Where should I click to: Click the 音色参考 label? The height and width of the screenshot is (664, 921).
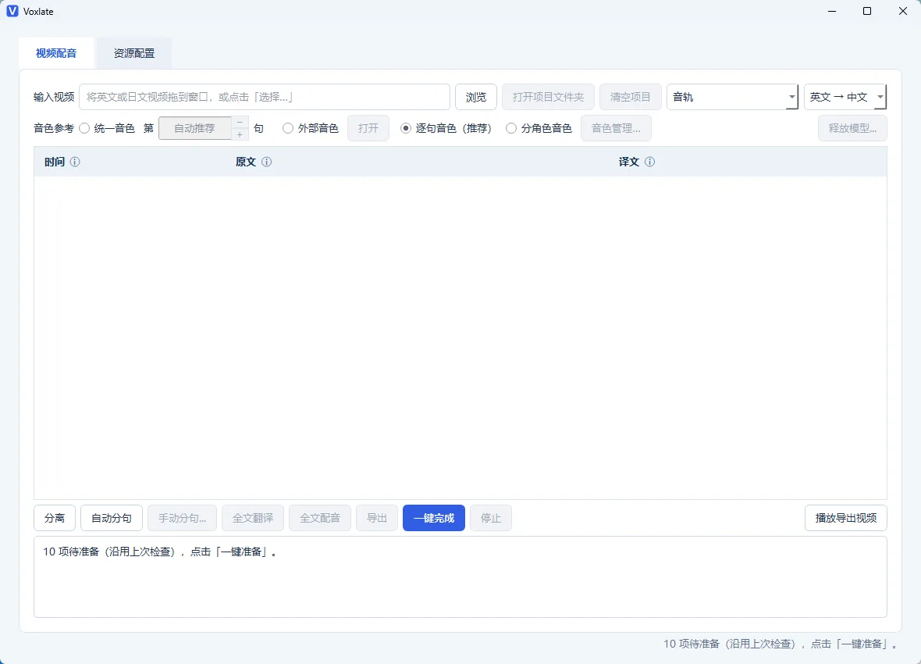point(53,128)
